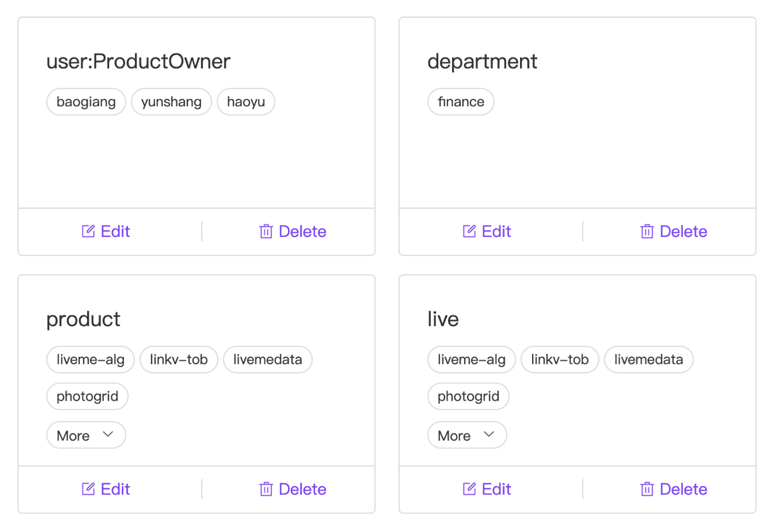Click the trash icon on user:ProductOwner card
This screenshot has height=532, width=777.
(x=266, y=231)
